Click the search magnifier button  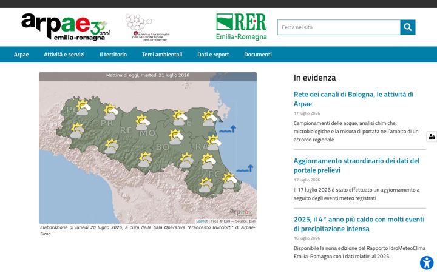408,27
